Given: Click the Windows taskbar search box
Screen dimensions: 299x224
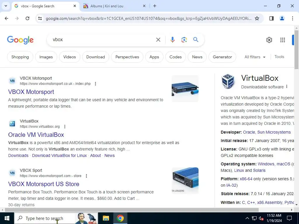Looking at the screenshot, I should (56, 218).
